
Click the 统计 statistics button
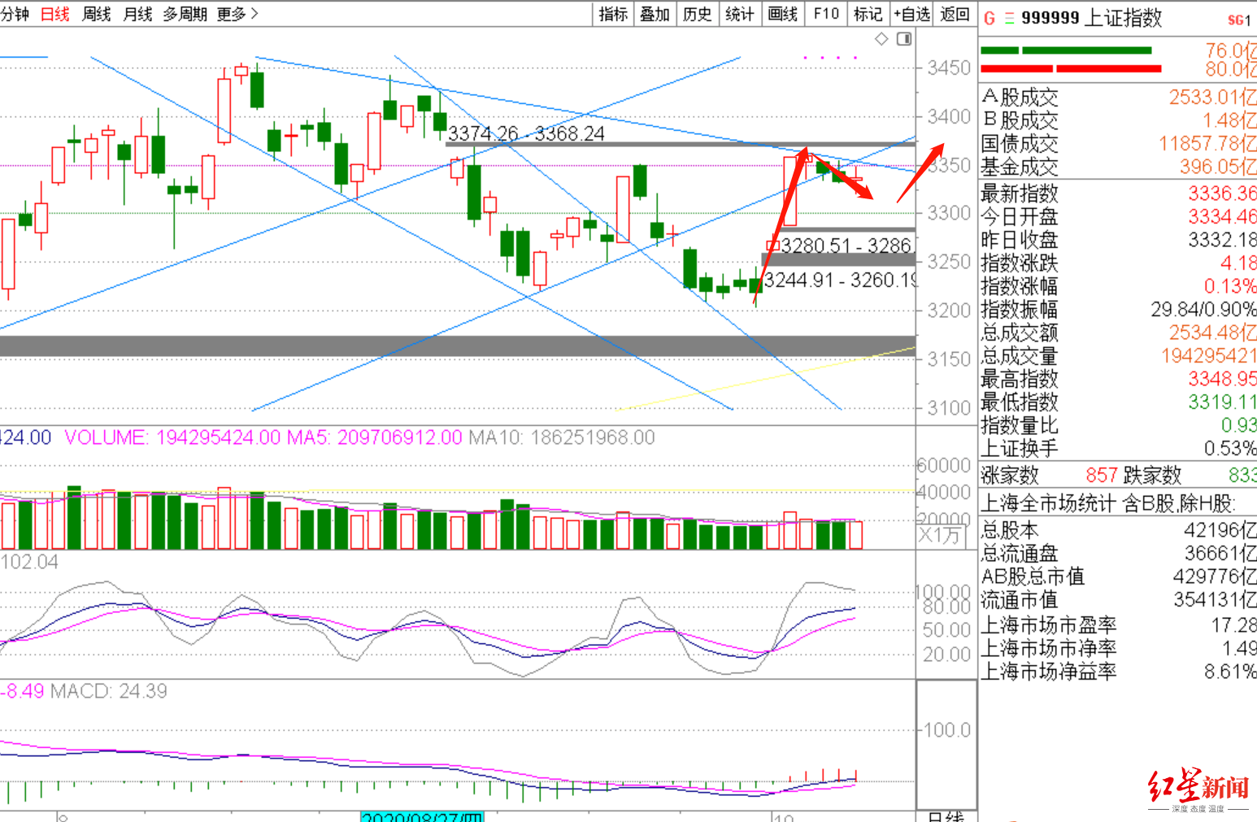(x=740, y=14)
